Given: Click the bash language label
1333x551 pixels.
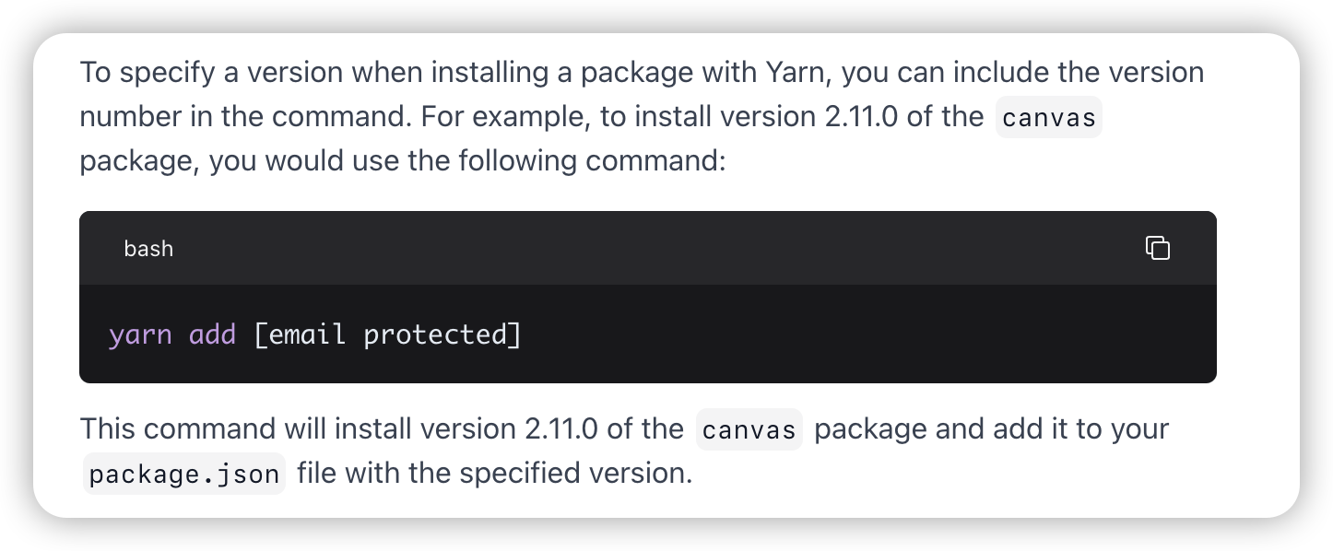Looking at the screenshot, I should tap(148, 249).
